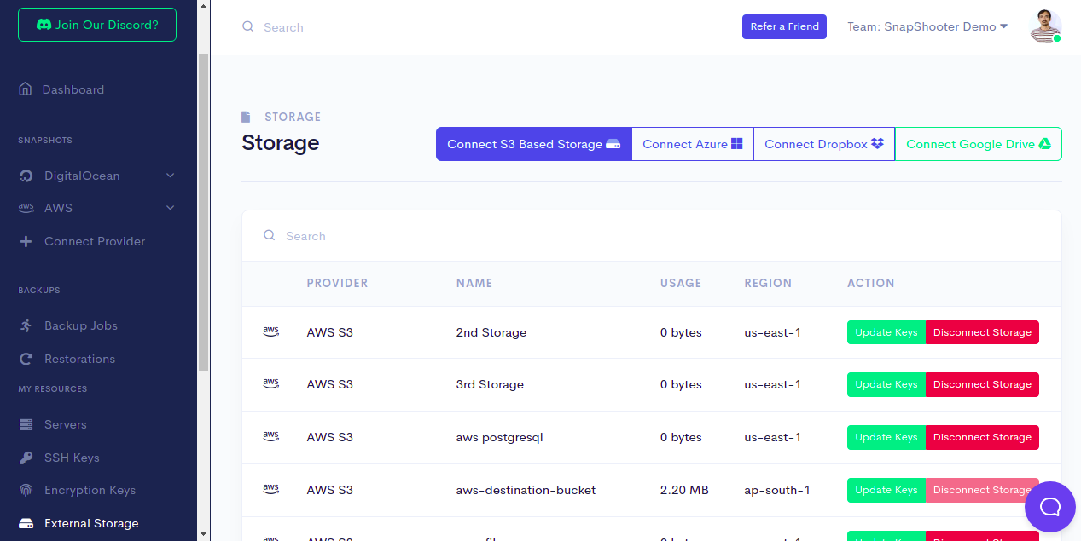Click the AWS logo icon in sidebar
The image size is (1081, 541).
pyautogui.click(x=26, y=208)
